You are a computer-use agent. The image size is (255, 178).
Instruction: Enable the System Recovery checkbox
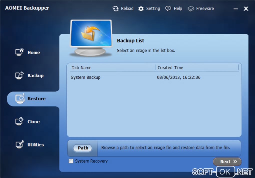click(71, 161)
